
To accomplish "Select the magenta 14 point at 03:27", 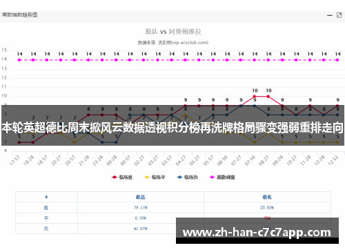I will click(x=157, y=60).
